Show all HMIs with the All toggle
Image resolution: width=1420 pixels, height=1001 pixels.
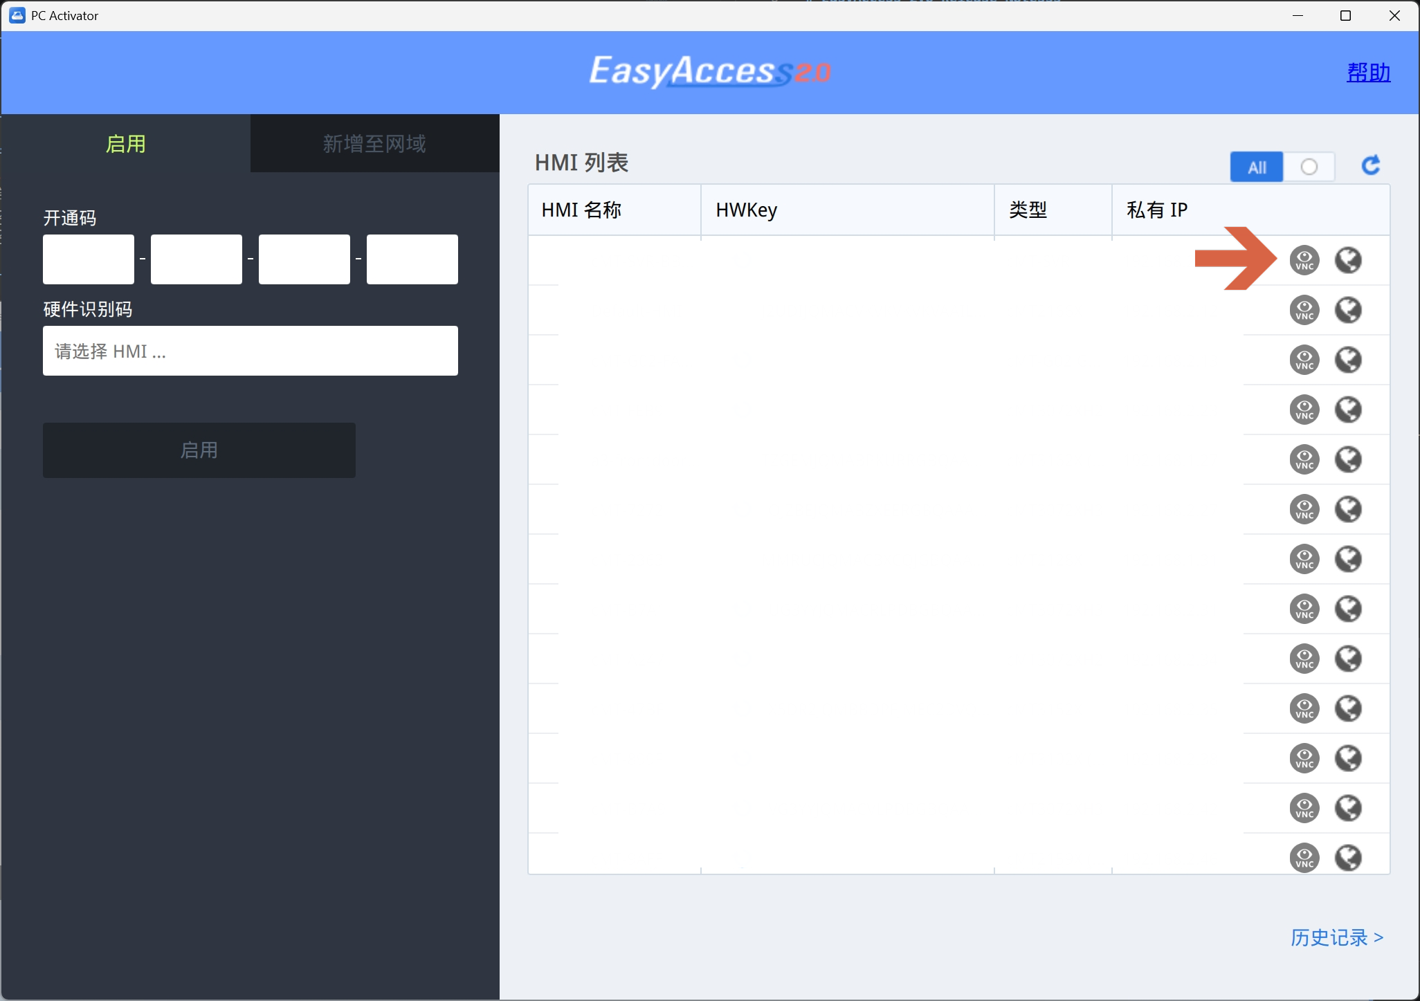point(1257,167)
